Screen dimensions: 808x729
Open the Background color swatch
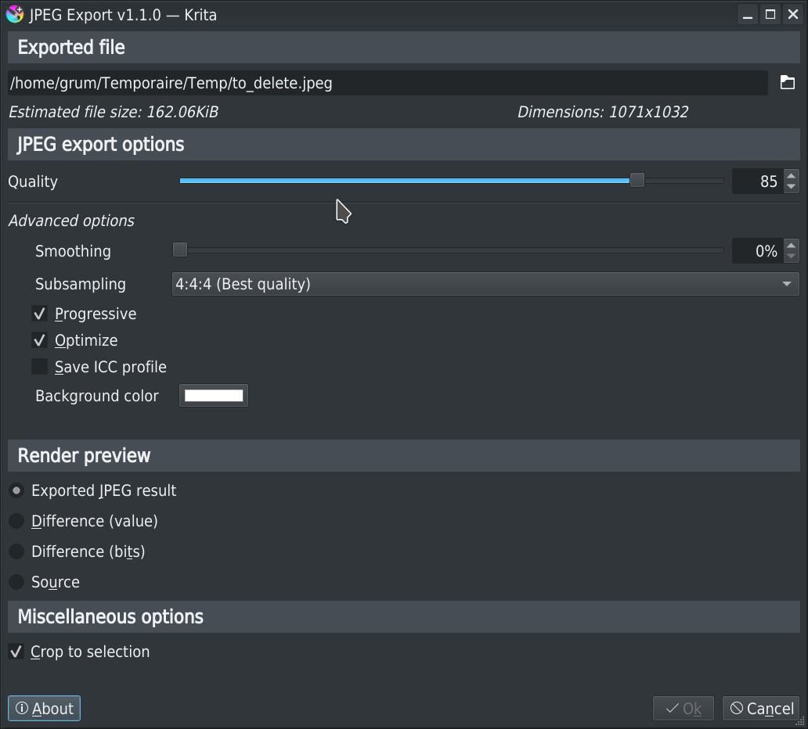[x=214, y=396]
